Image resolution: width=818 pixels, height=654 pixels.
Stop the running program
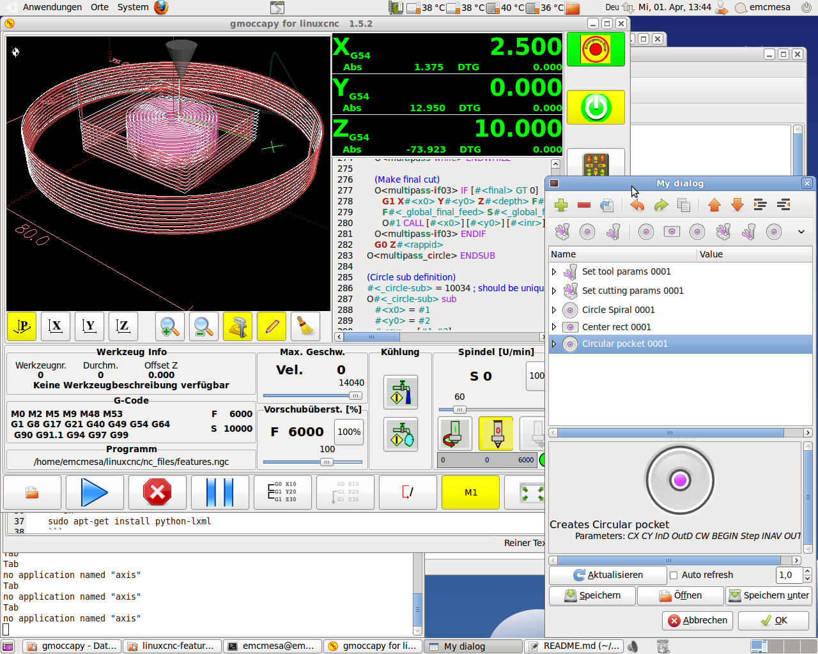(x=157, y=492)
